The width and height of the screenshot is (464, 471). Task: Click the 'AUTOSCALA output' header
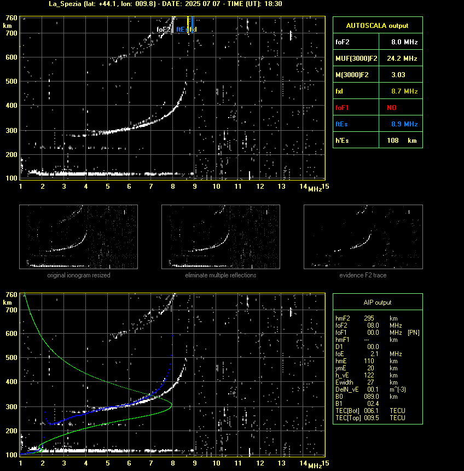tap(377, 26)
